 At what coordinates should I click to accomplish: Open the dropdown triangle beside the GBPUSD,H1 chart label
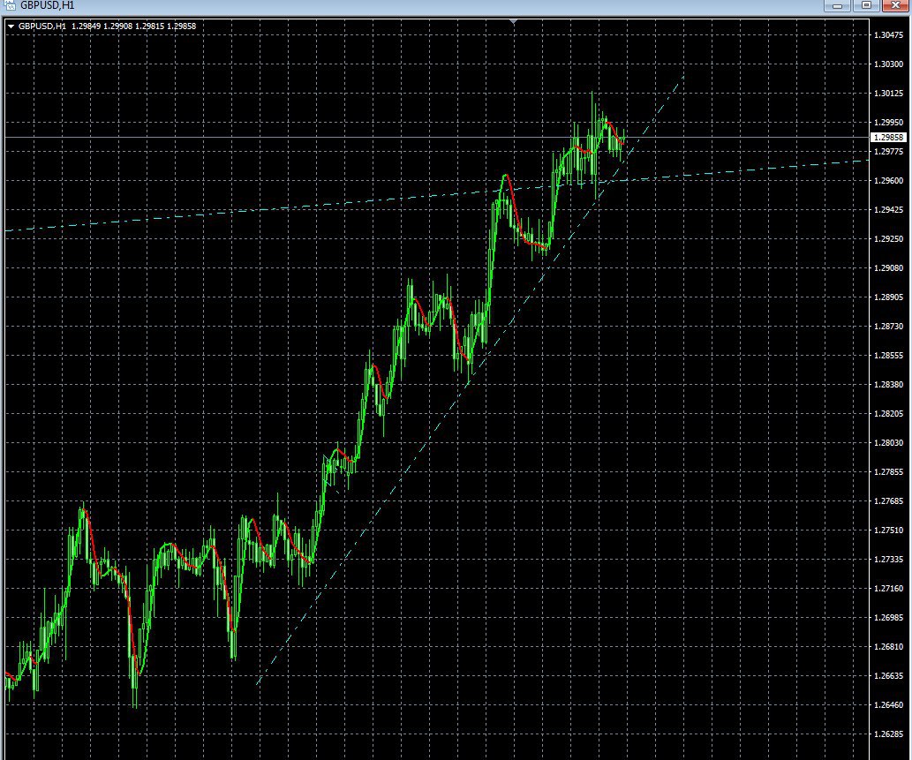[x=11, y=26]
